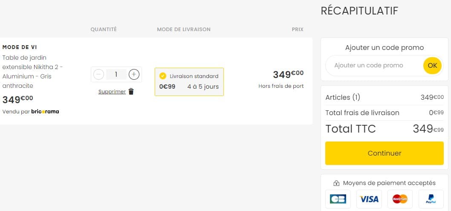The width and height of the screenshot is (451, 211).
Task: Select the Livraison standard checkmark
Action: [162, 76]
